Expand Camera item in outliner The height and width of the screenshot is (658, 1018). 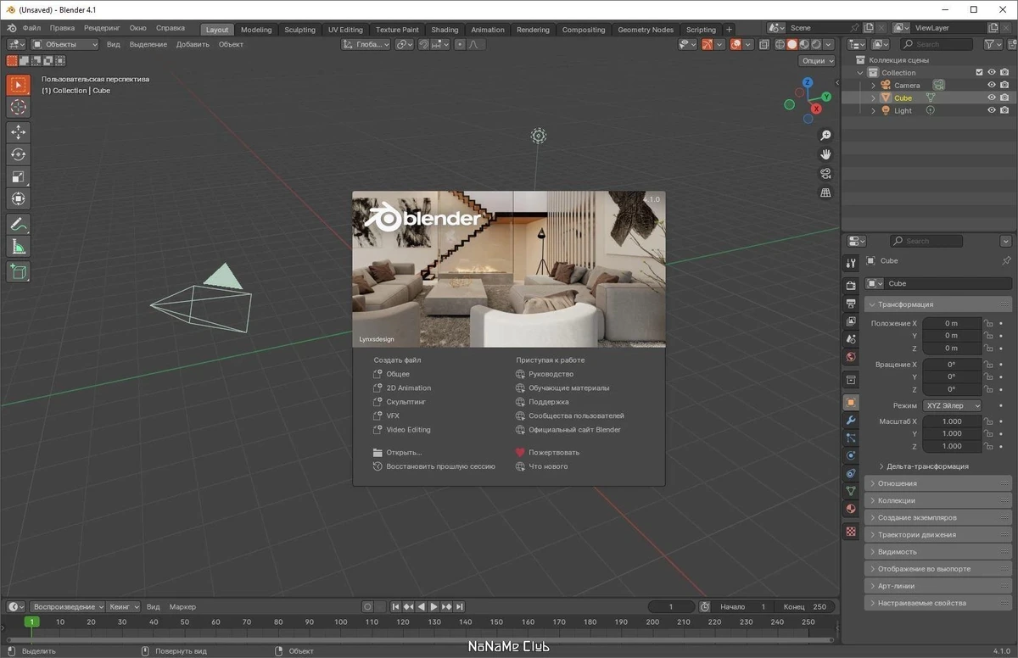tap(874, 85)
